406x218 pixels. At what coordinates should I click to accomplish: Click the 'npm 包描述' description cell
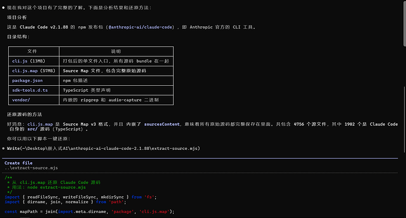pyautogui.click(x=117, y=81)
